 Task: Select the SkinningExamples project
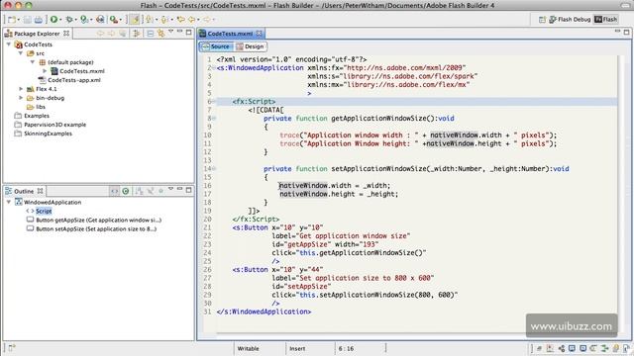coord(44,133)
